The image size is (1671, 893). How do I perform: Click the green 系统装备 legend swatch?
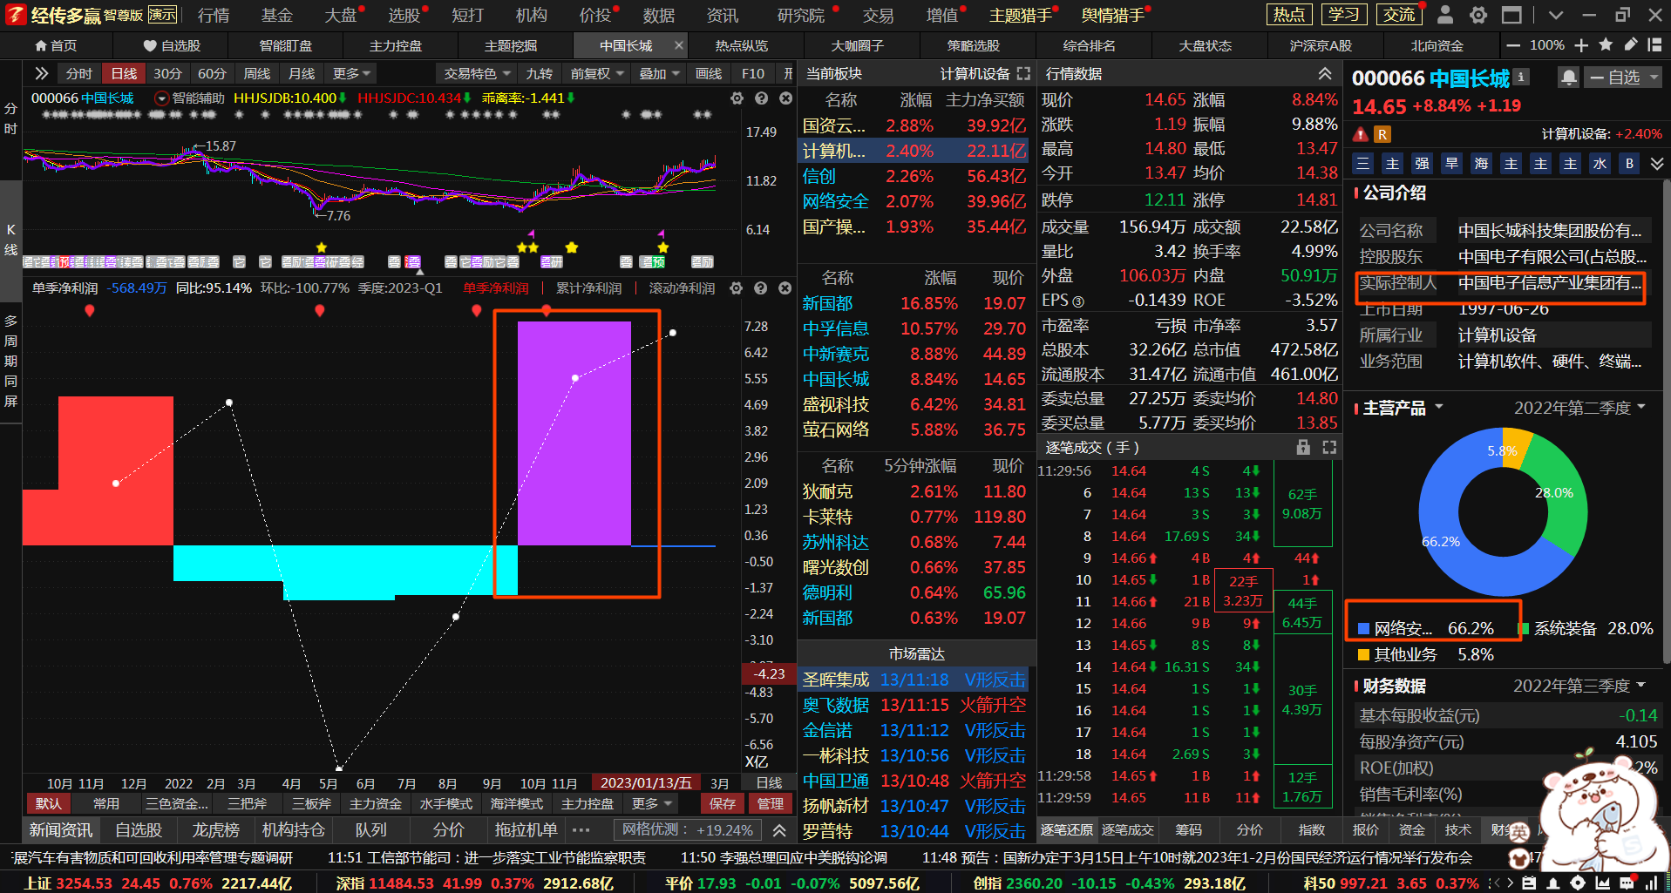pyautogui.click(x=1524, y=628)
